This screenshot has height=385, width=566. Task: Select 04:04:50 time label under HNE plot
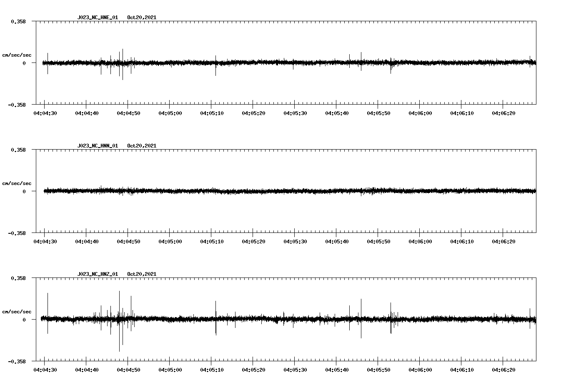128,113
